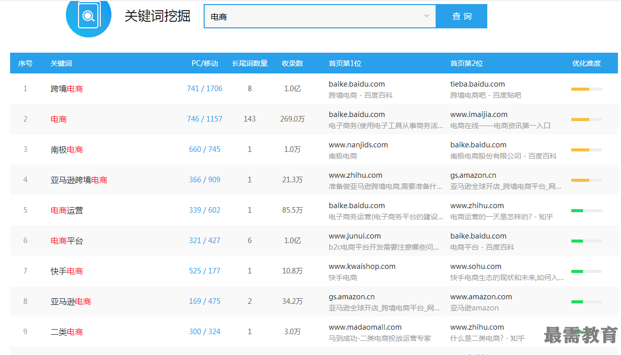
Task: Open keyword 跨境电商
Action: pos(67,89)
